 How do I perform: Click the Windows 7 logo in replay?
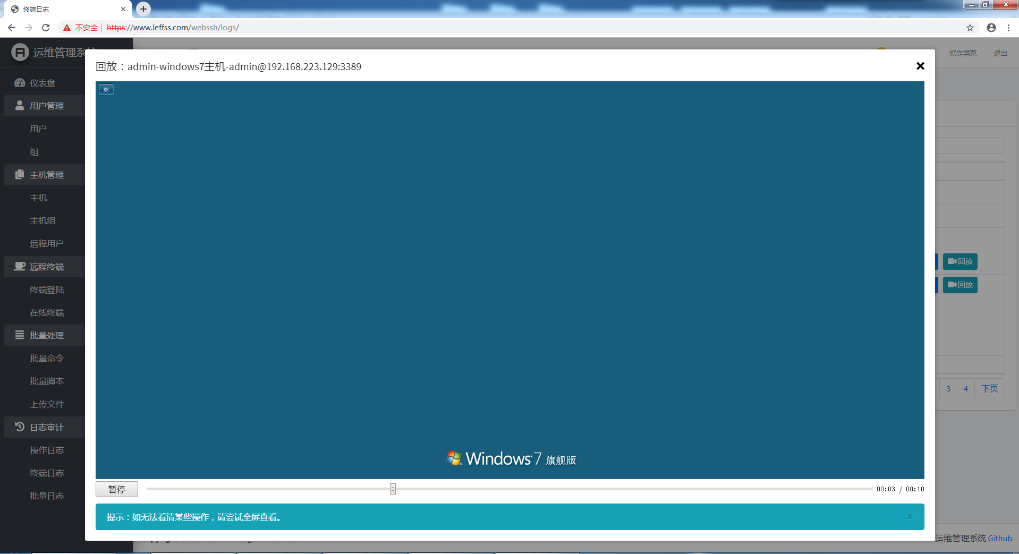point(511,458)
